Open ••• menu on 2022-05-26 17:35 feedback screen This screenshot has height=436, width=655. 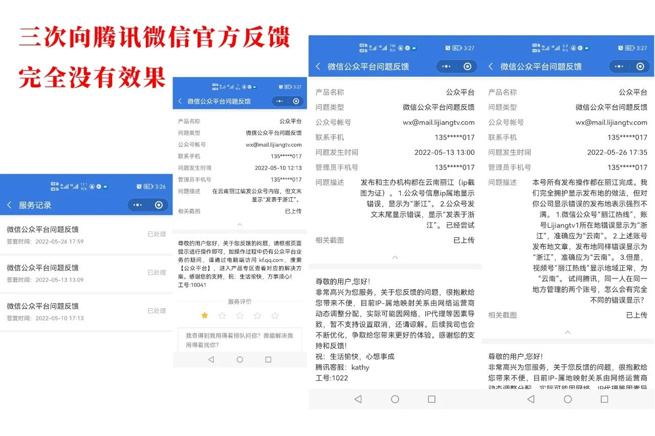pyautogui.click(x=619, y=66)
